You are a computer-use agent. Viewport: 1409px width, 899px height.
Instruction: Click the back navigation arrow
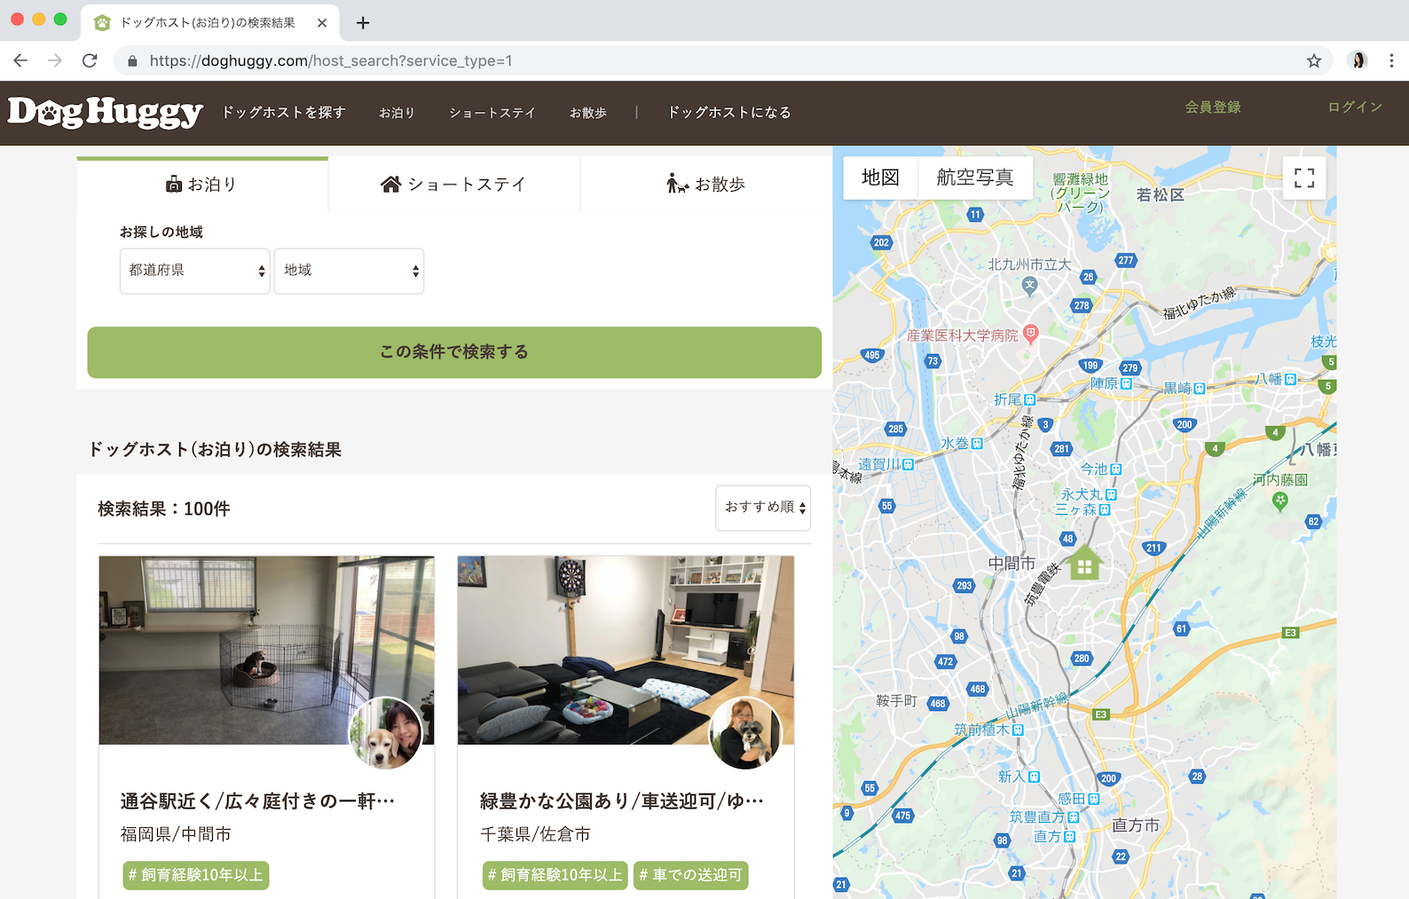[21, 61]
